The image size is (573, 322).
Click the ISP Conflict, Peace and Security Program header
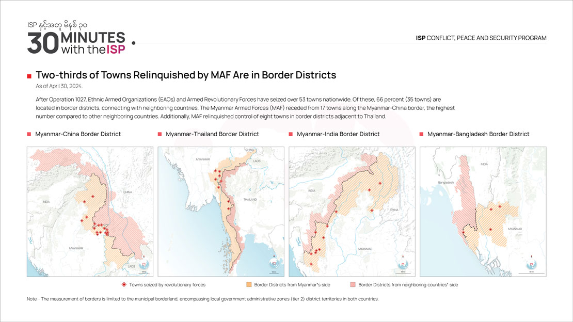click(x=481, y=38)
